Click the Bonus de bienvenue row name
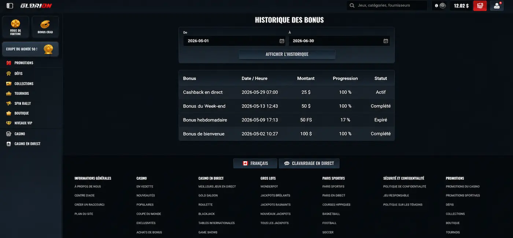Image resolution: width=513 pixels, height=238 pixels. [x=204, y=134]
